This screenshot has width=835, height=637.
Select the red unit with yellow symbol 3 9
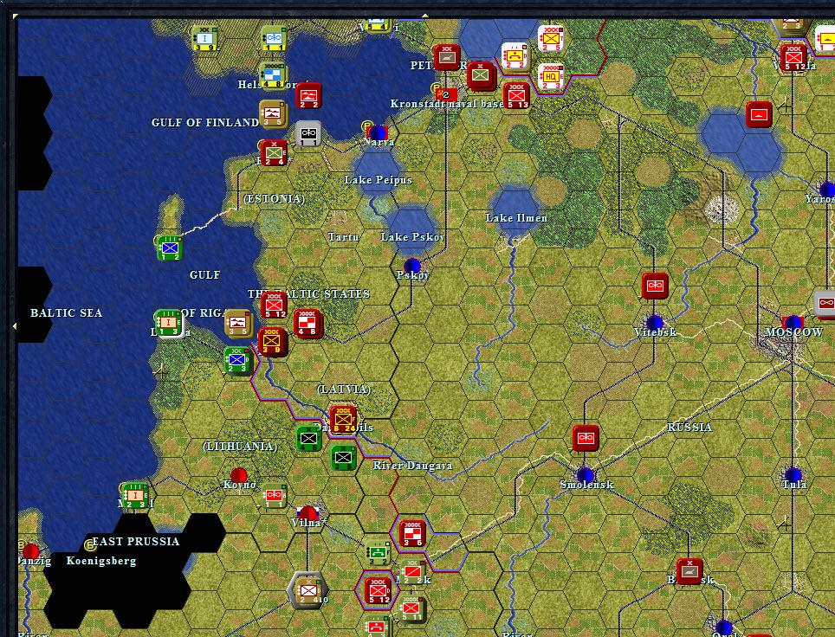(x=273, y=342)
